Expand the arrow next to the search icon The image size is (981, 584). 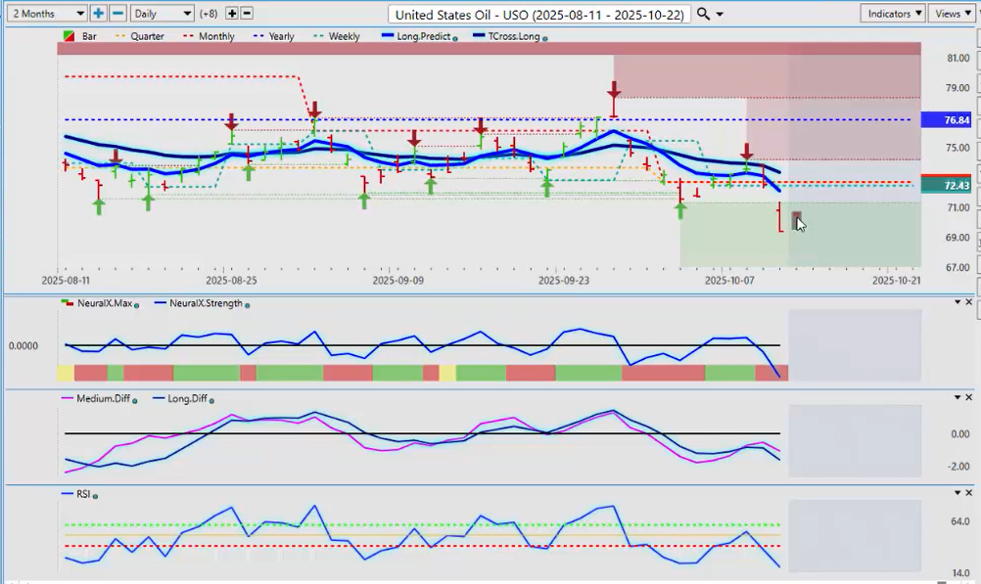click(721, 15)
